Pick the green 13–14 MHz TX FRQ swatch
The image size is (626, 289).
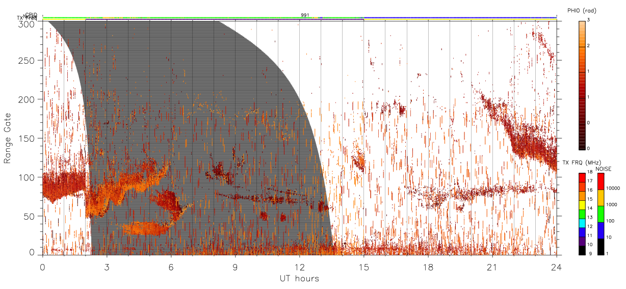581,214
